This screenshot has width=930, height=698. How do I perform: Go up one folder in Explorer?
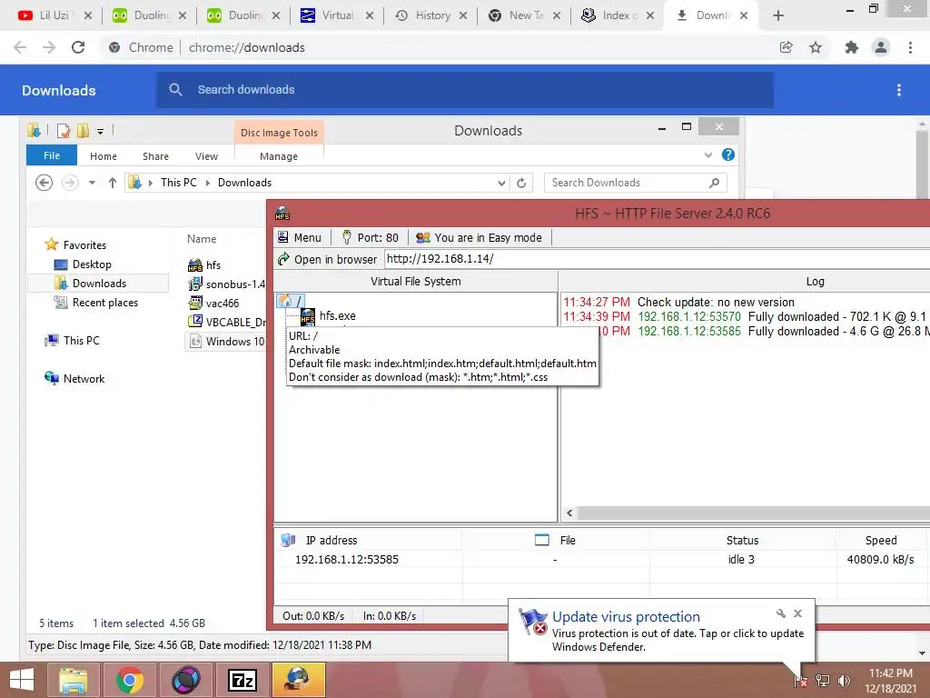[112, 183]
